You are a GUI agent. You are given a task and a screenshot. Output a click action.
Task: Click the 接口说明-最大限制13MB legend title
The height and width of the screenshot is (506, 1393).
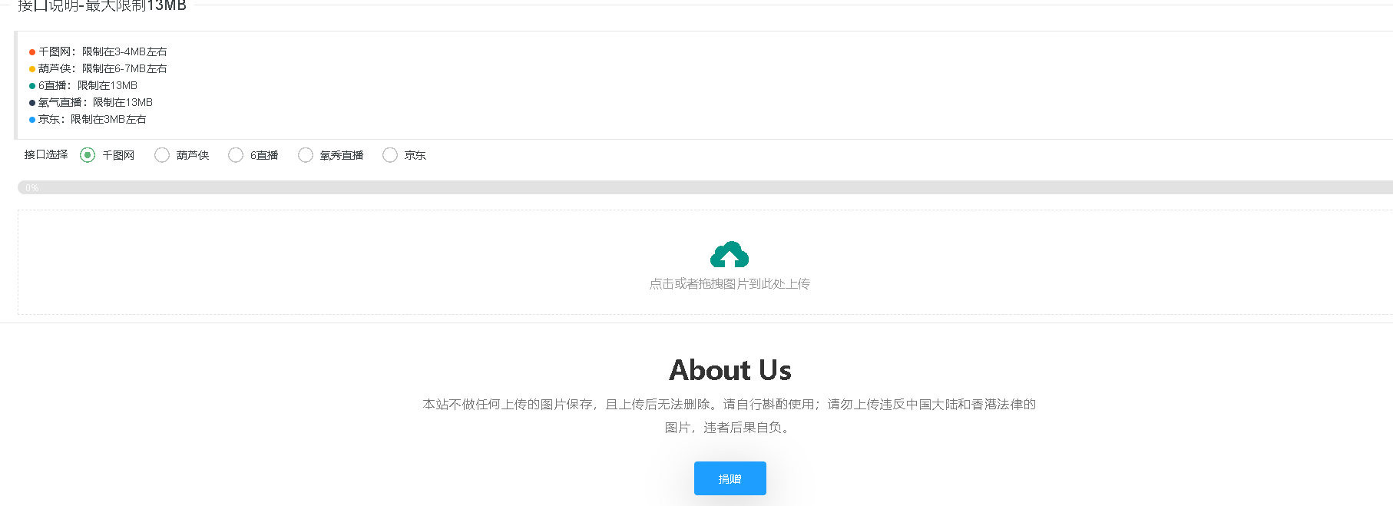(102, 6)
